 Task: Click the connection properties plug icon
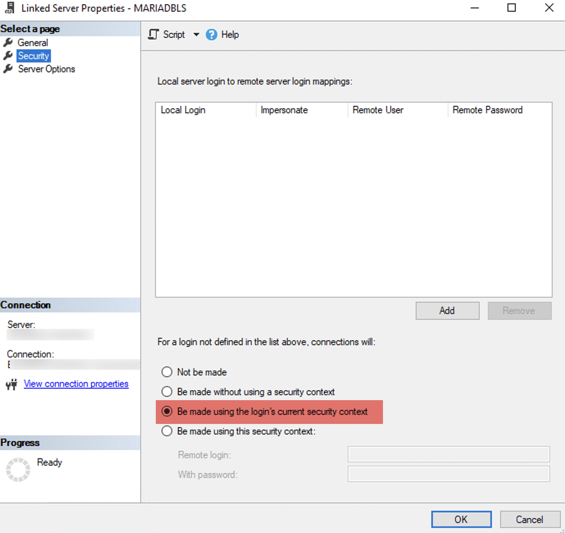pyautogui.click(x=11, y=384)
